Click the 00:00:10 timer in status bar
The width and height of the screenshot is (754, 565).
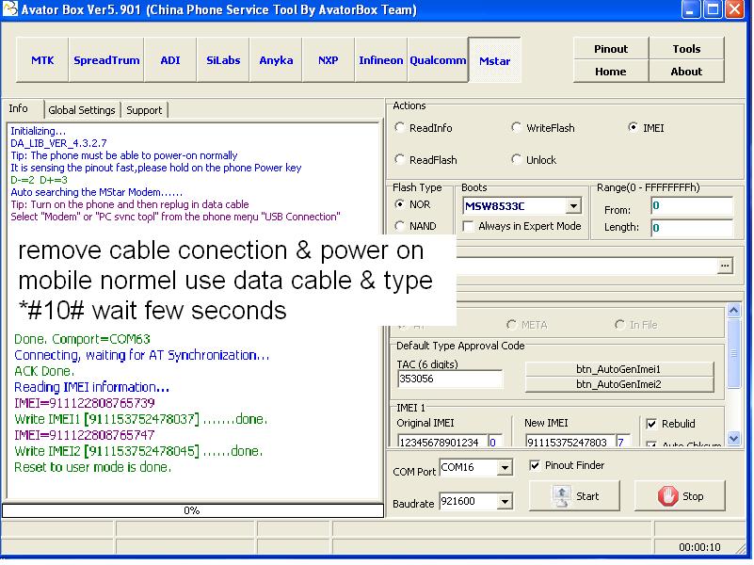coord(699,547)
